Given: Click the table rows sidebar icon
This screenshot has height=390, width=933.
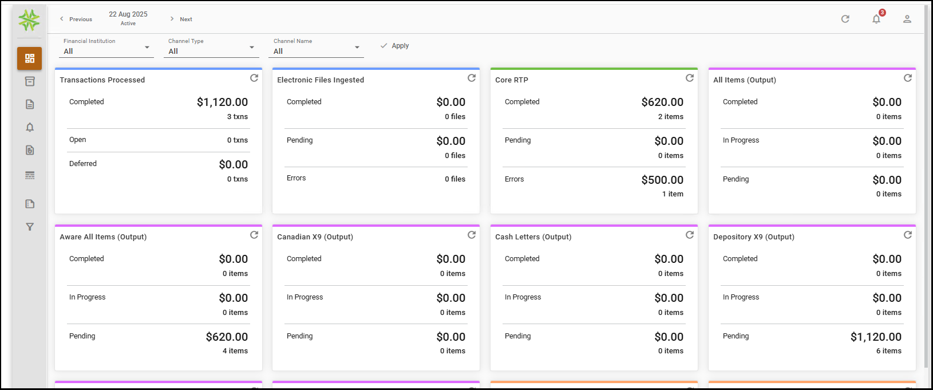Looking at the screenshot, I should [x=30, y=175].
